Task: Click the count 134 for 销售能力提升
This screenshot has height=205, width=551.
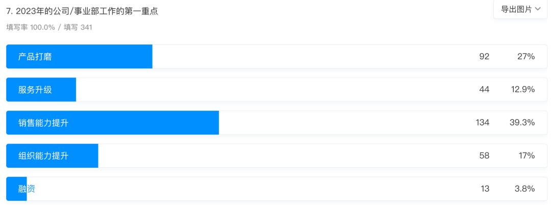Action: [x=482, y=123]
